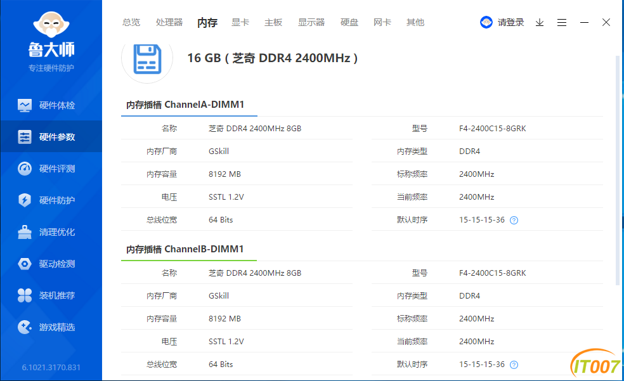
Task: Click ChannelB 内存类型 value DDR4
Action: click(x=469, y=296)
